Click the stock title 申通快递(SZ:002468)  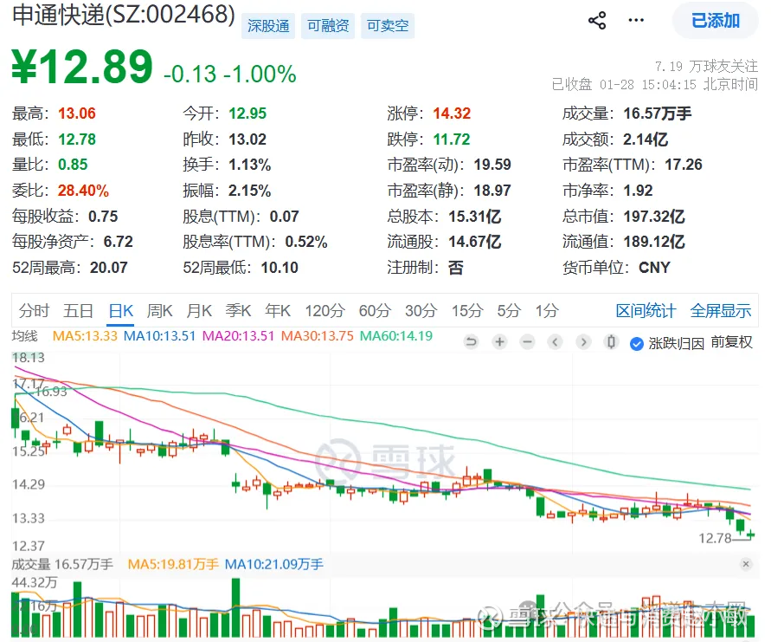tap(124, 16)
